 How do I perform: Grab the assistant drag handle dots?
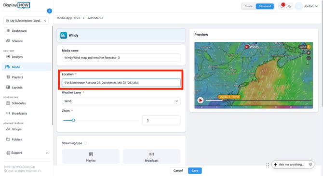point(268,165)
